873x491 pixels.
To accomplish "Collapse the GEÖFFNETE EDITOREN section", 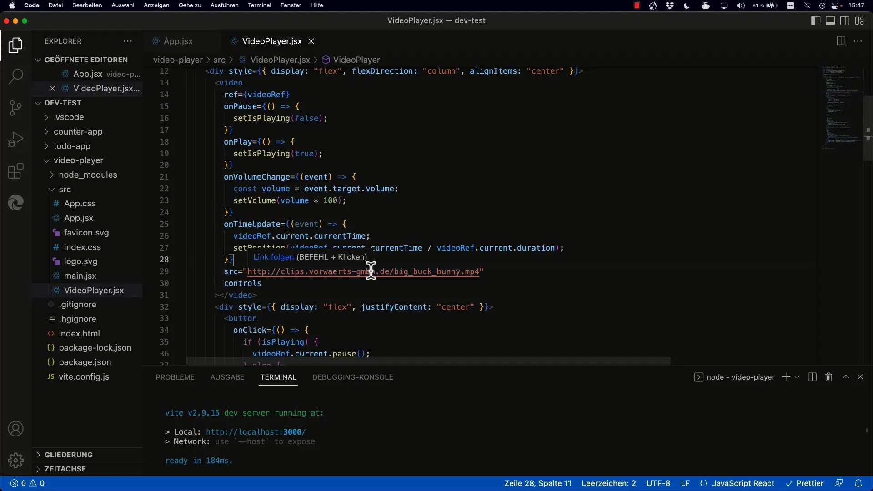I will (x=86, y=60).
